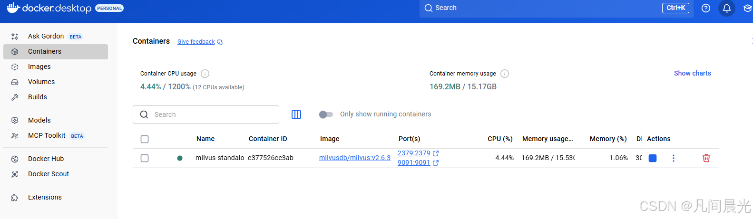This screenshot has height=219, width=753.
Task: Open Docker Scout section
Action: (56, 174)
